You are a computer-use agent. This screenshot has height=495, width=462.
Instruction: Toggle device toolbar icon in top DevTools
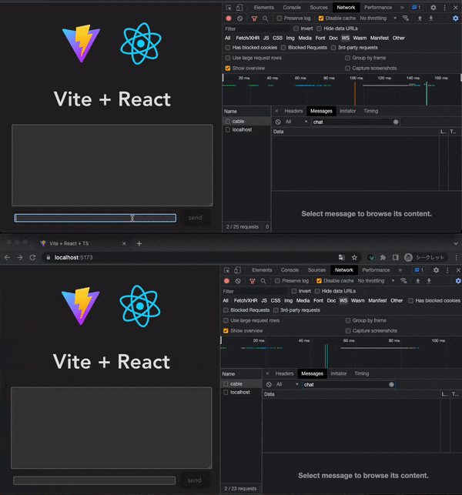(239, 8)
